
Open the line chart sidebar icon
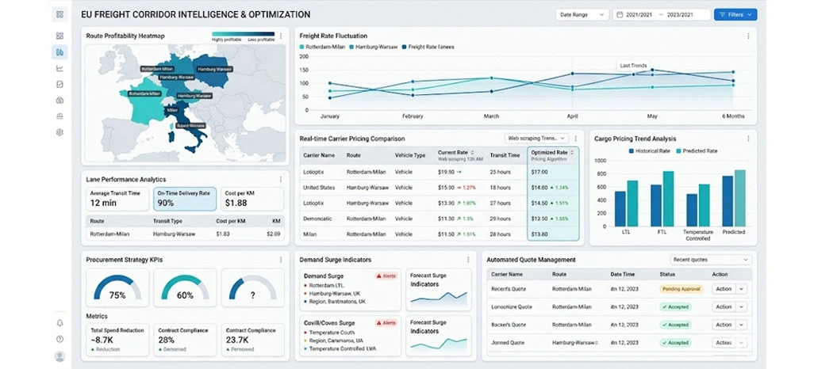60,68
